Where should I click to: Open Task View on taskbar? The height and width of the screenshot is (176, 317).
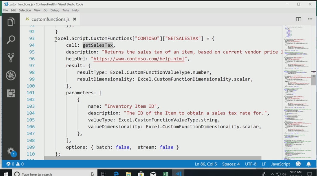[103, 174]
